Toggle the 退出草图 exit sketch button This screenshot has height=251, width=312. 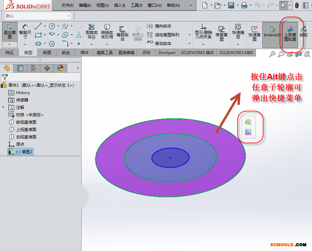(x=10, y=31)
